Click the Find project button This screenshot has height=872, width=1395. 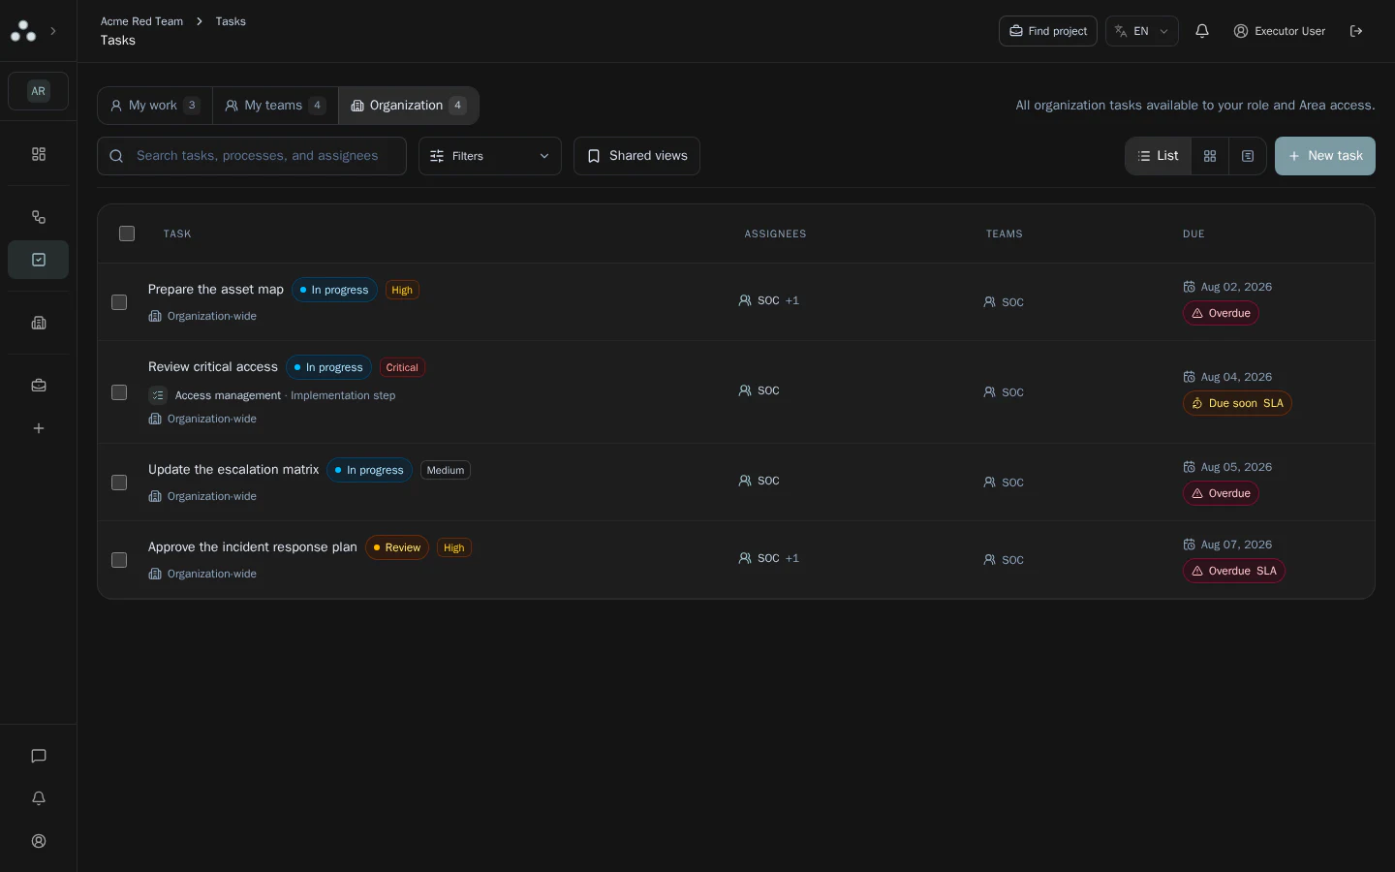coord(1048,31)
